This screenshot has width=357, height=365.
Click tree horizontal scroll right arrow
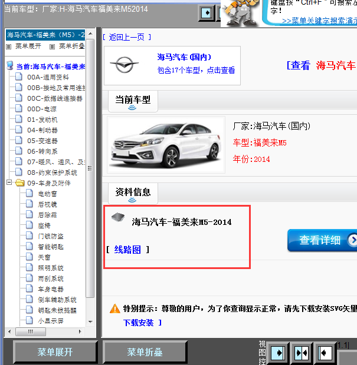80,331
